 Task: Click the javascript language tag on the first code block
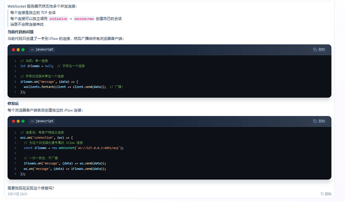pos(42,49)
